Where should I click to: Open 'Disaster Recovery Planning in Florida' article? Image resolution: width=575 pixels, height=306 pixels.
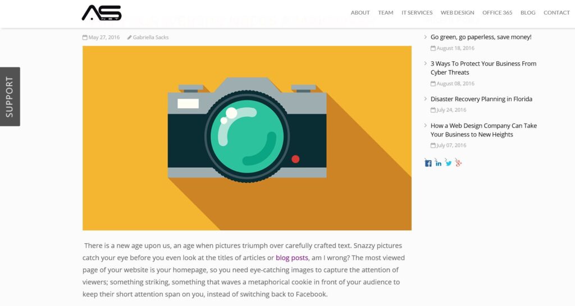481,99
